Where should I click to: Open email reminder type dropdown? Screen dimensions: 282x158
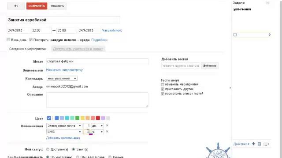[64, 126]
